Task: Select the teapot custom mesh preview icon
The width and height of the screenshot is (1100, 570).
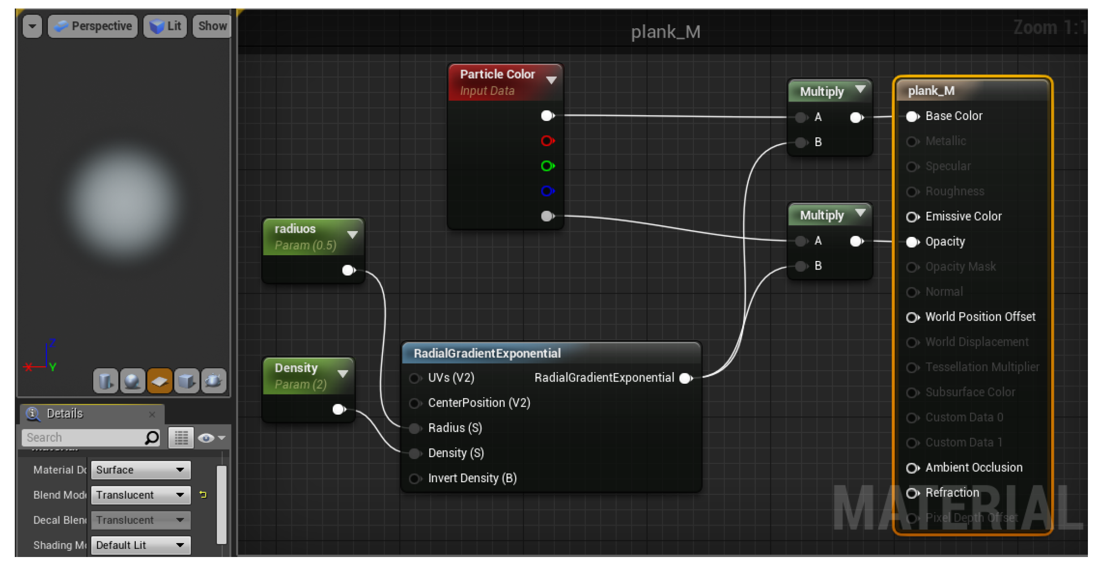Action: [x=214, y=381]
